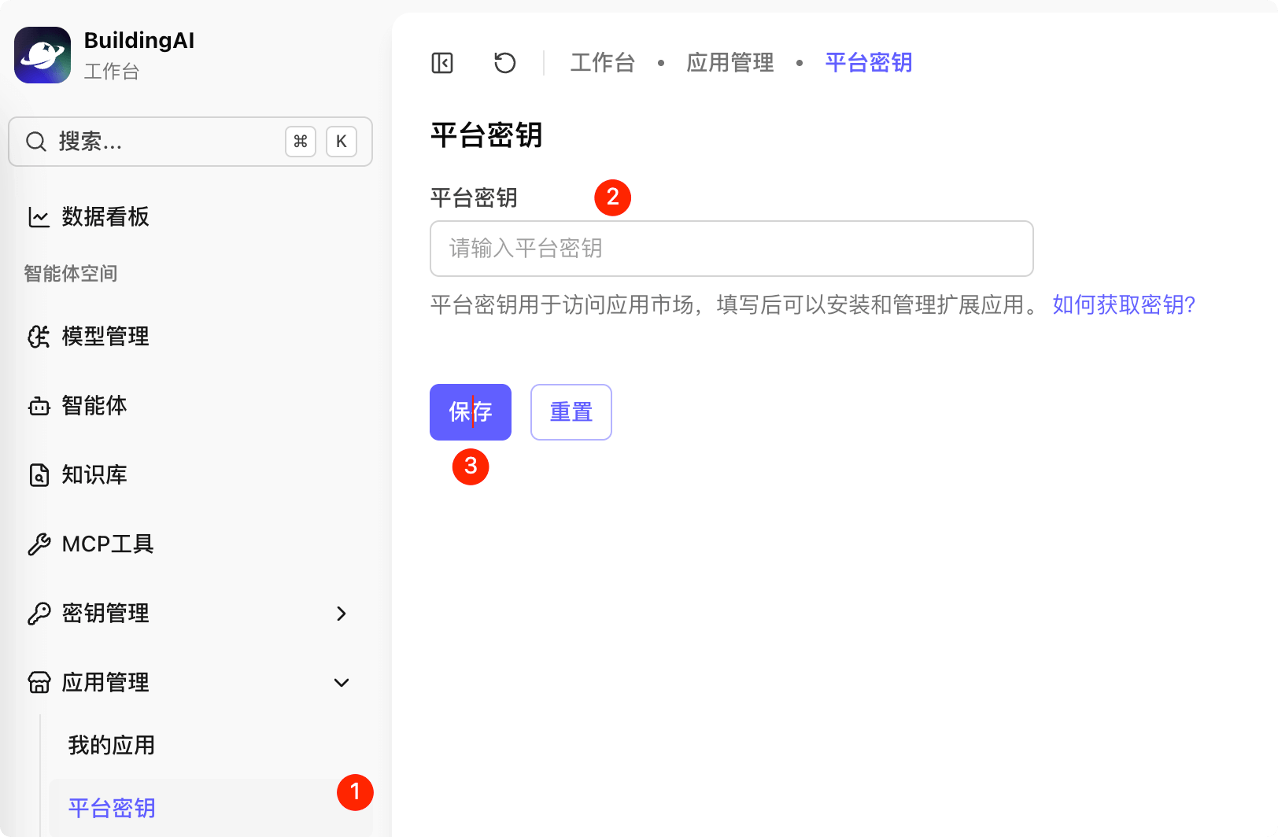Click the 平台密钥 input field
This screenshot has width=1278, height=837.
[x=730, y=249]
